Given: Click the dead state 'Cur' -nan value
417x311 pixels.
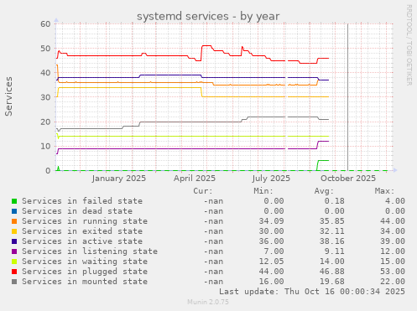Looking at the screenshot, I should [213, 211].
